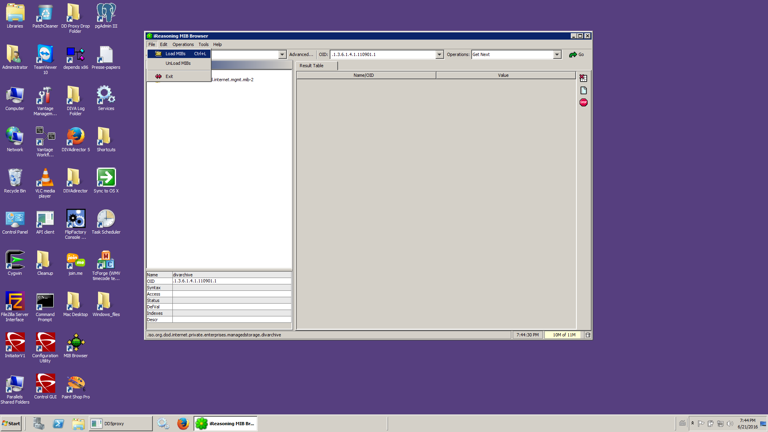This screenshot has width=768, height=432.
Task: Open MIB Browser desktop shortcut
Action: click(76, 346)
